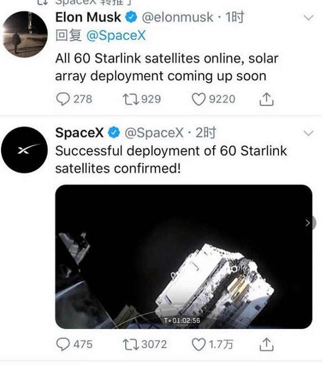Share the SpaceX deployment tweet
This screenshot has height=365, width=332.
pyautogui.click(x=267, y=344)
